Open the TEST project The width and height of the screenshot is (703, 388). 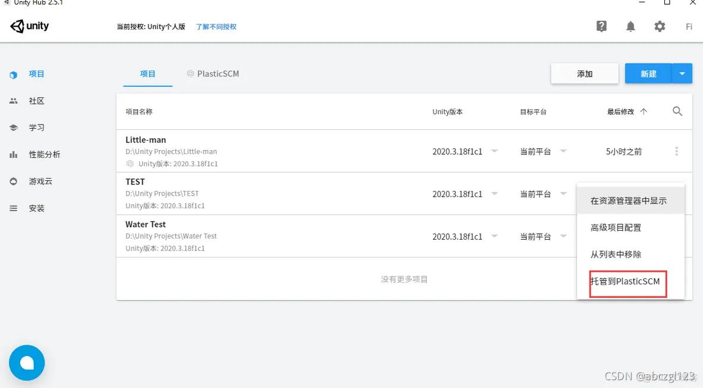tap(135, 182)
